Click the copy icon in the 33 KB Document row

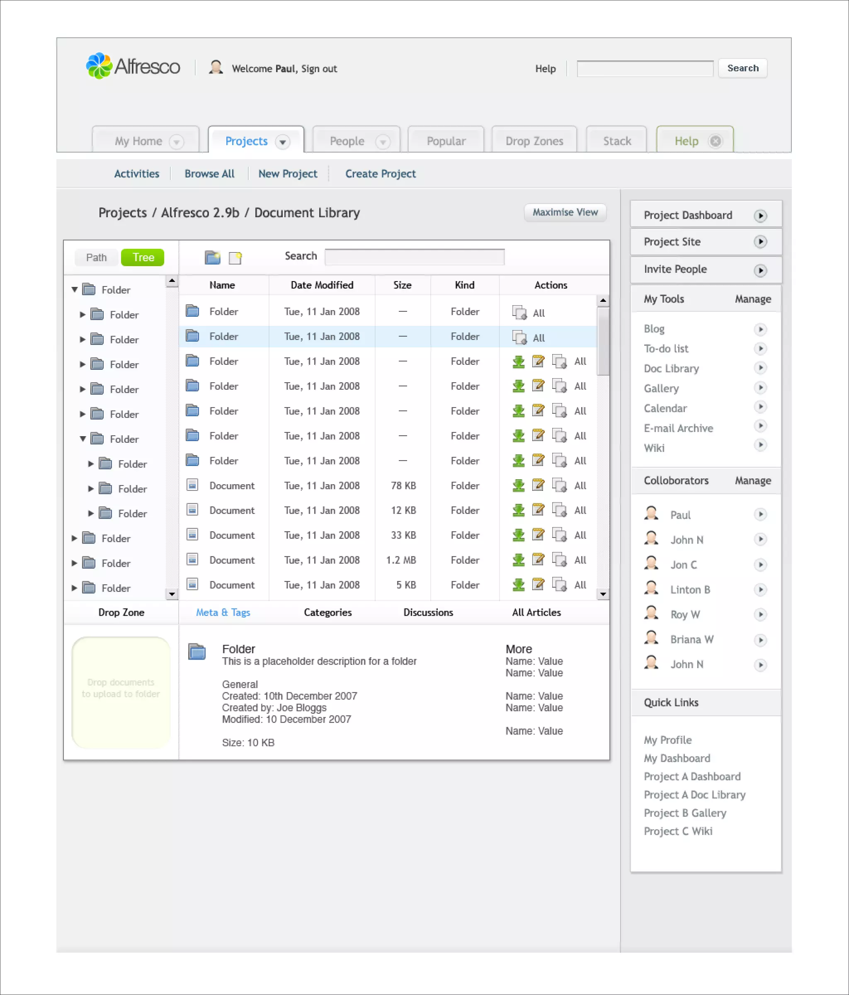[559, 534]
